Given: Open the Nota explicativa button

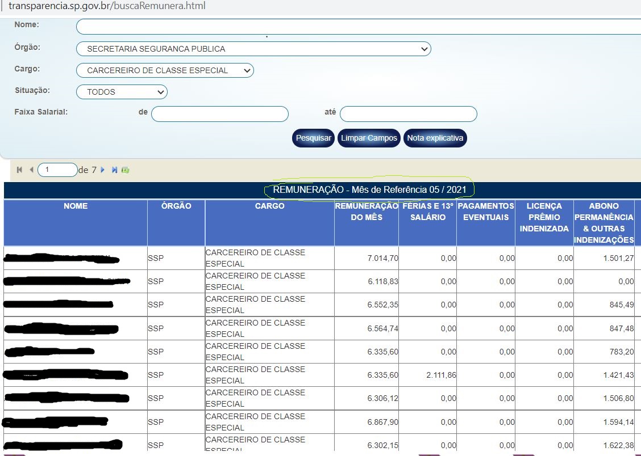Looking at the screenshot, I should [x=435, y=138].
